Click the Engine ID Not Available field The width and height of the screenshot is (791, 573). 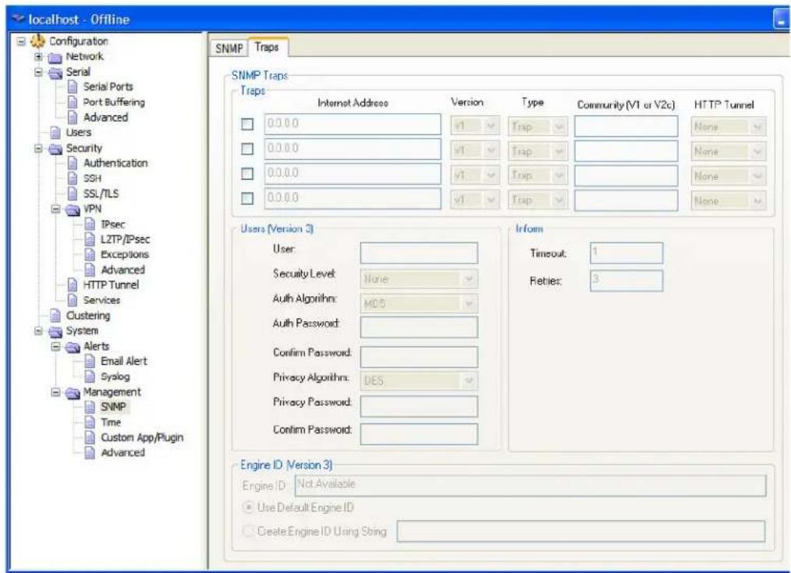530,486
